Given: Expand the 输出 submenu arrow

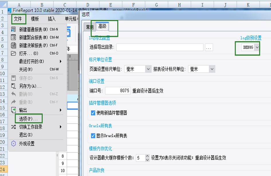Looking at the screenshot, I should click(60, 110).
